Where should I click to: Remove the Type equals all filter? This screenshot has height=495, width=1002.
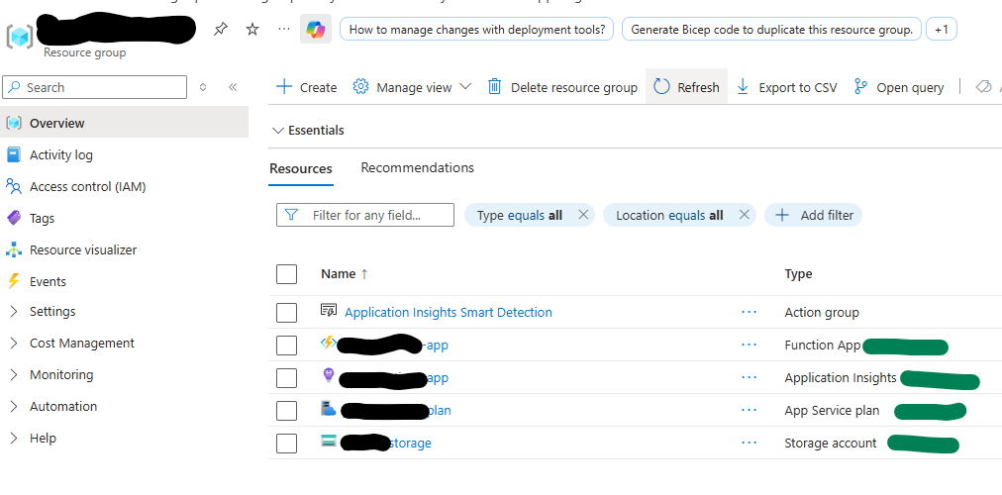tap(583, 215)
